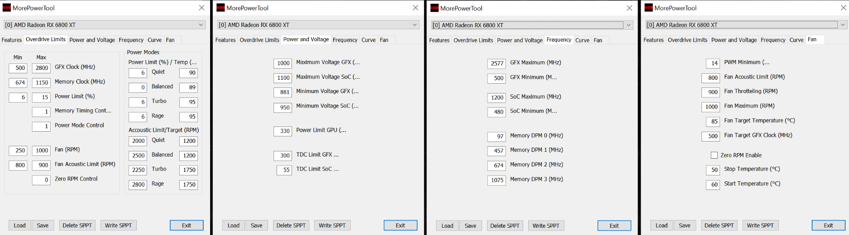Edit Zero RPM Control value field
This screenshot has width=849, height=235.
(42, 180)
